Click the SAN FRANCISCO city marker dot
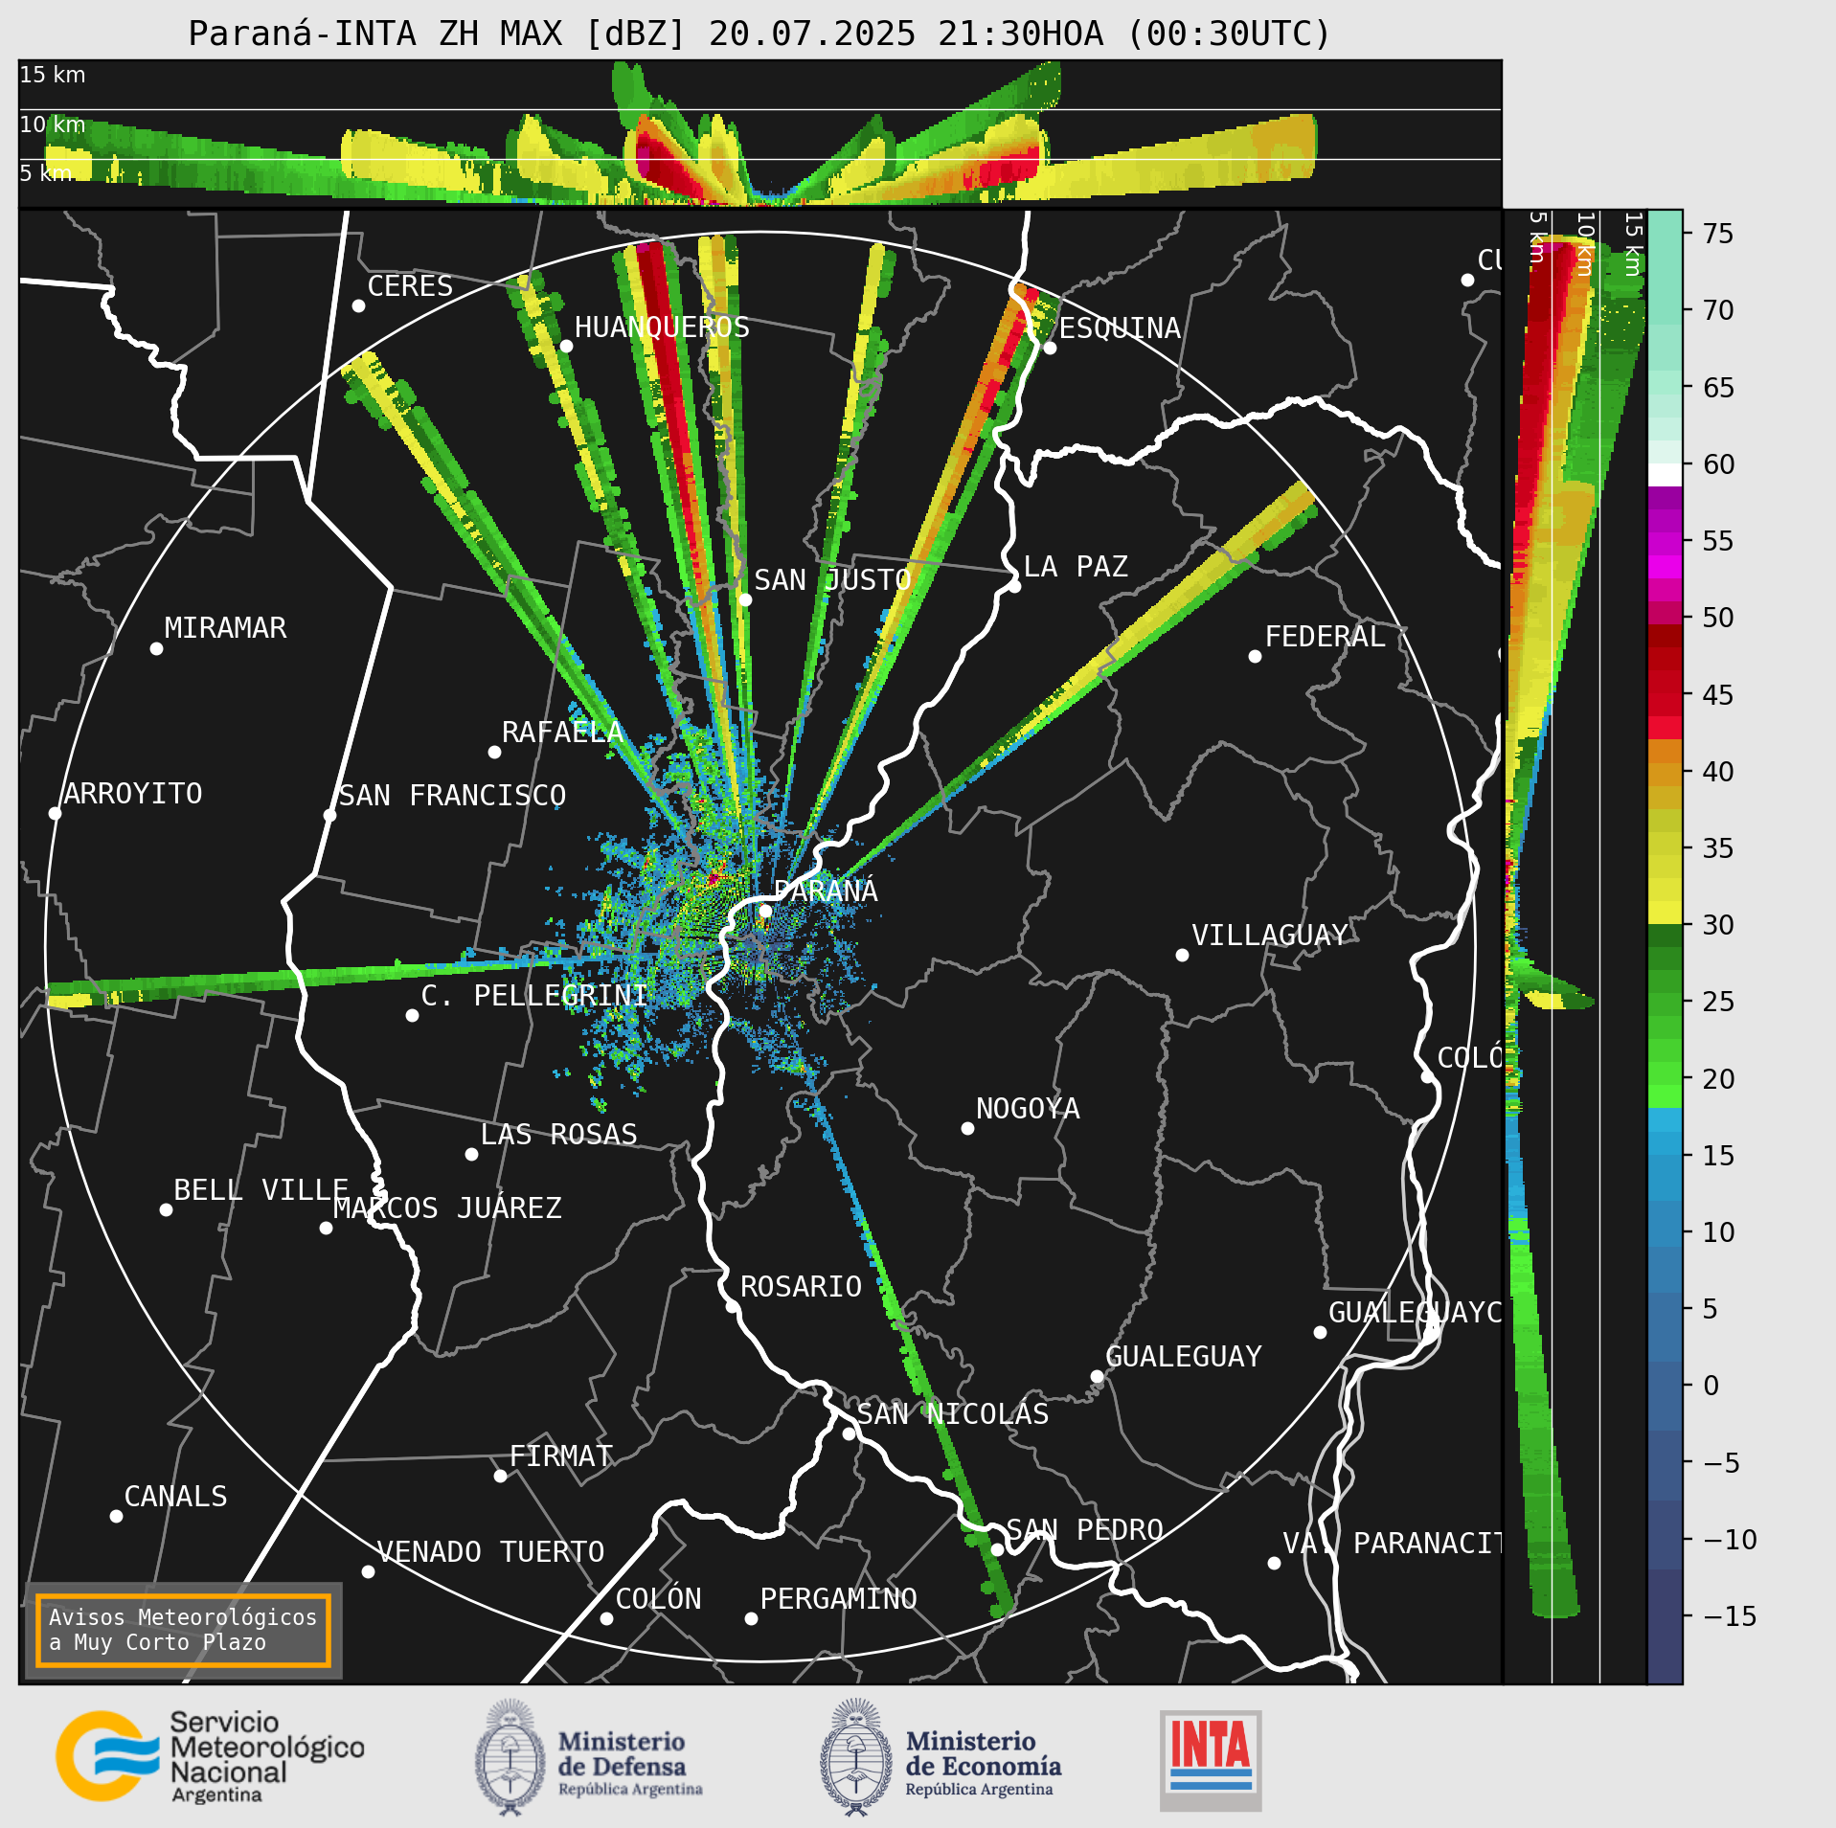Viewport: 1836px width, 1828px height. tap(329, 815)
